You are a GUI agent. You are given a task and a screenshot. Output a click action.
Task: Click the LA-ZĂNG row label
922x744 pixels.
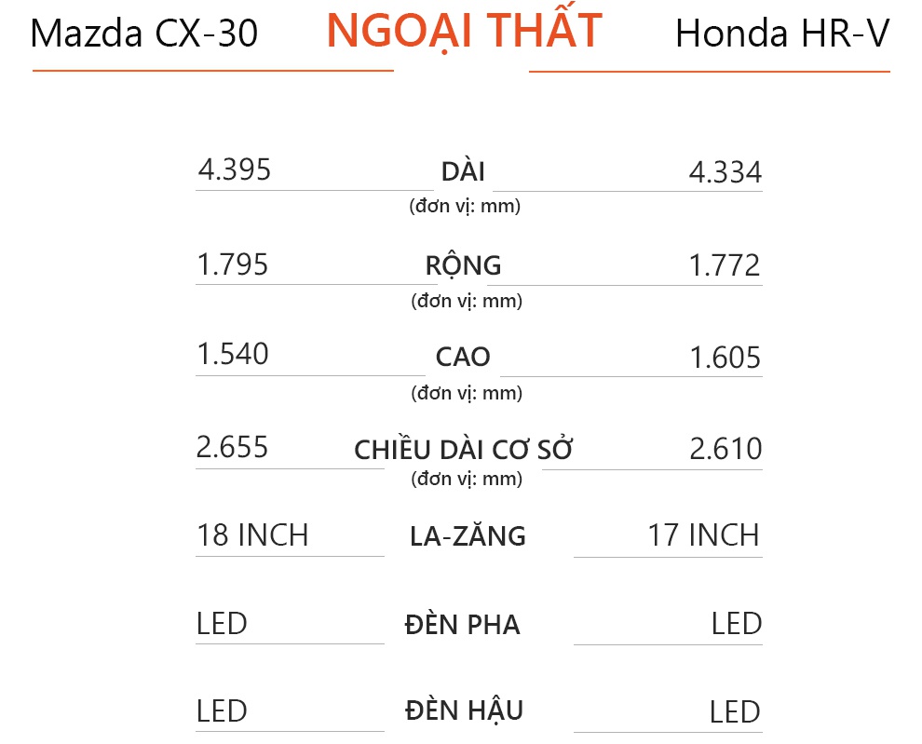[468, 536]
